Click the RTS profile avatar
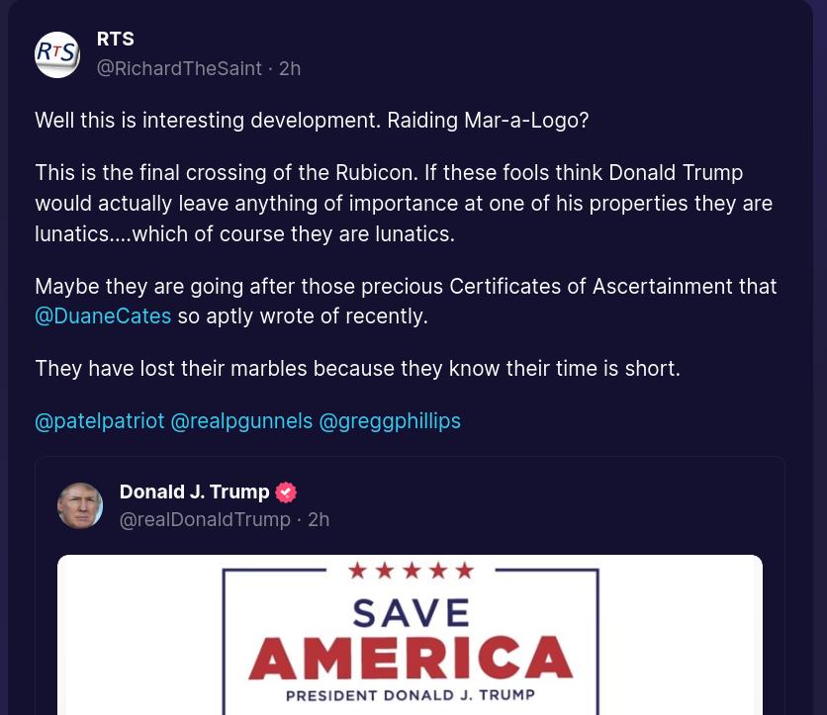This screenshot has width=827, height=715. pos(57,54)
